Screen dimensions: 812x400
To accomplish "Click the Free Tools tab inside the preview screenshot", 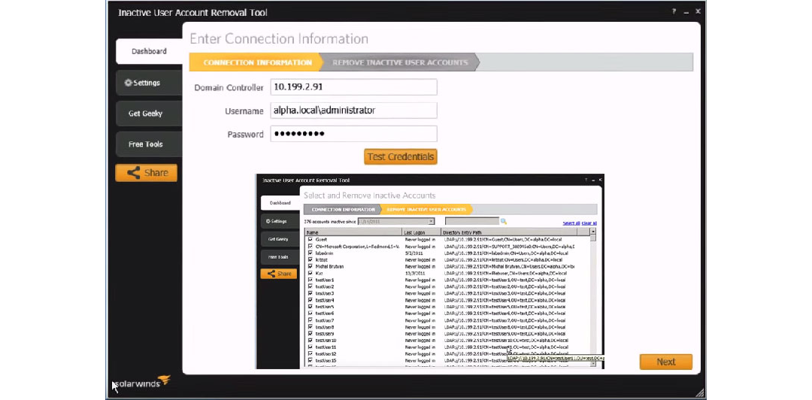I will pos(279,257).
